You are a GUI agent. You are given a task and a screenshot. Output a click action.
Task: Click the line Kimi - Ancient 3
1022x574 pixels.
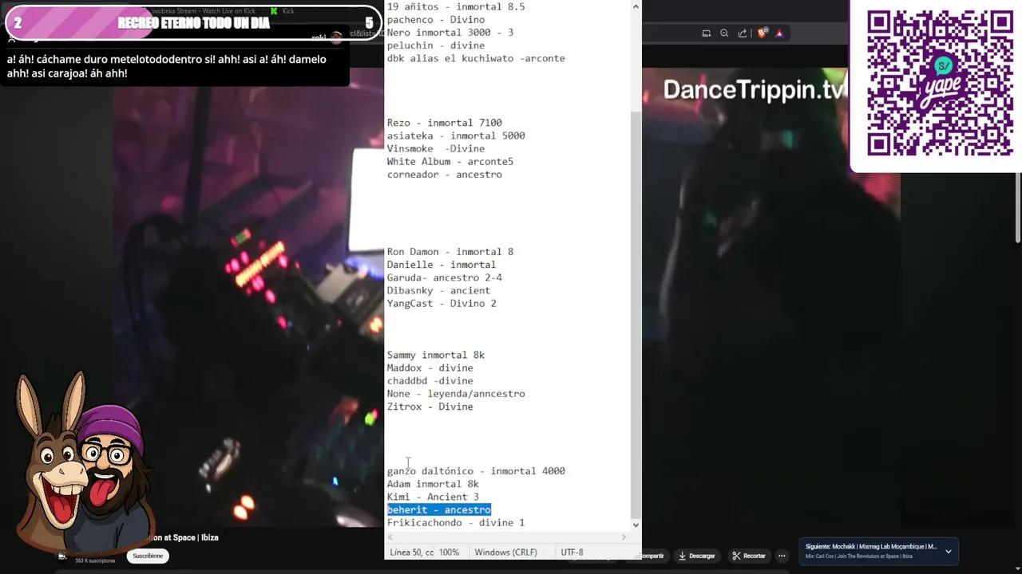point(433,497)
